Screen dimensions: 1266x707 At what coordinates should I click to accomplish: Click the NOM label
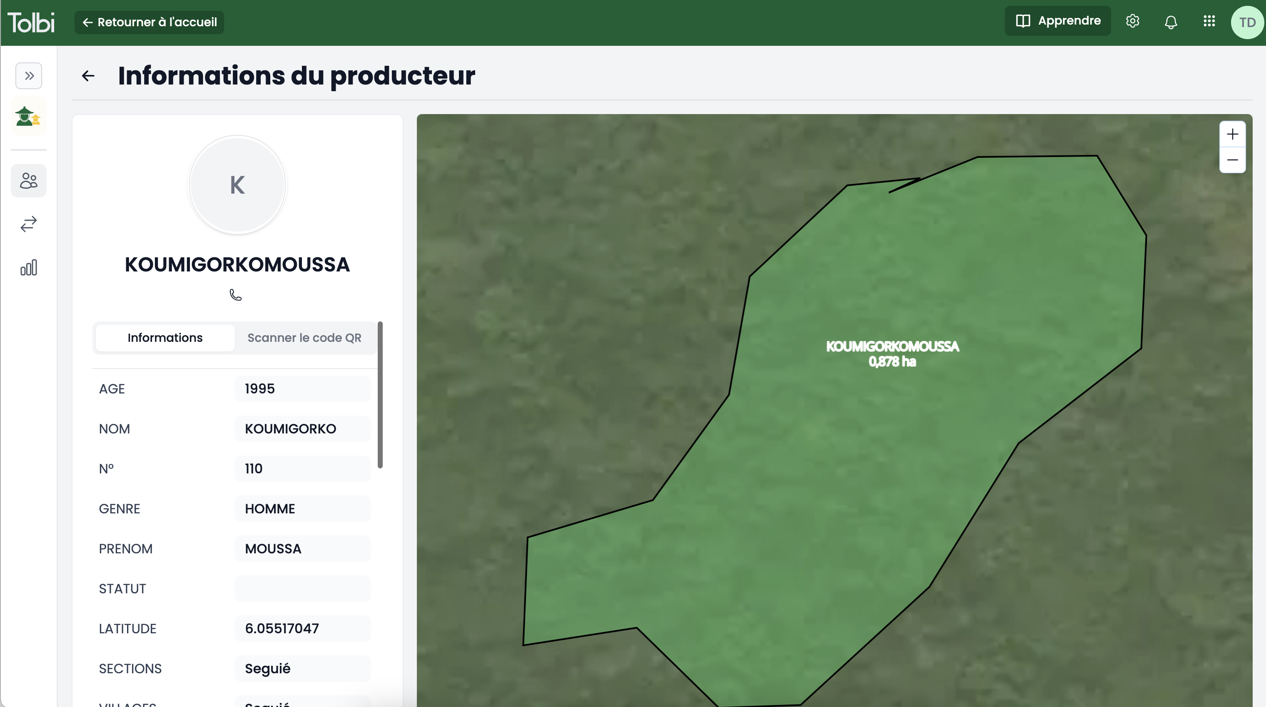pyautogui.click(x=115, y=428)
